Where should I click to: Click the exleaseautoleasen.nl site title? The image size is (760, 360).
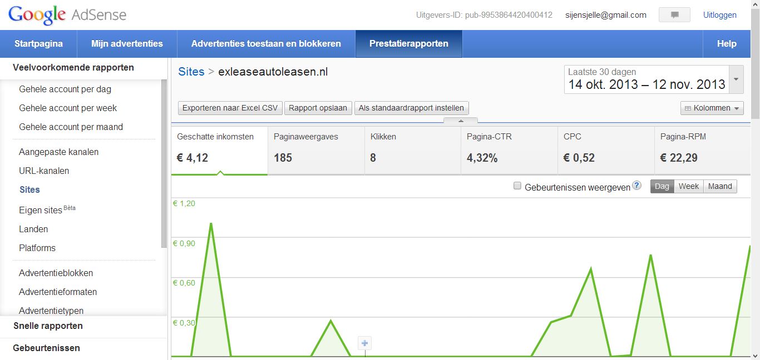(x=273, y=72)
